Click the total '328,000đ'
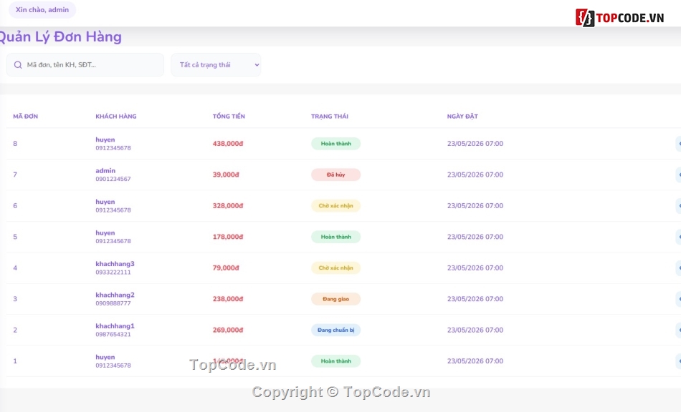 pos(228,206)
